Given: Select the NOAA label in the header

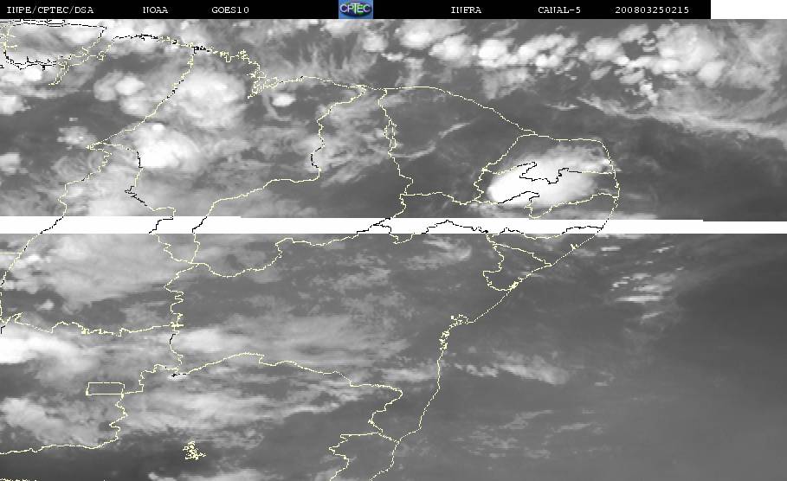Looking at the screenshot, I should click(156, 10).
